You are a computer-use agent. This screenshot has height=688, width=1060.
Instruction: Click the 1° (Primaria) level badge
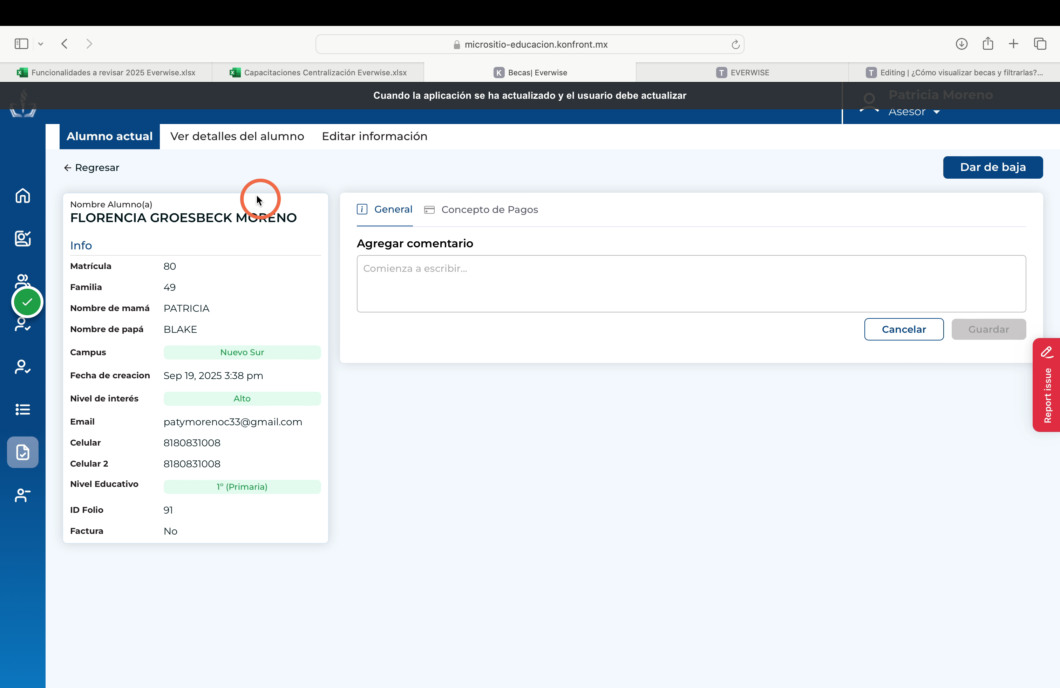coord(242,487)
